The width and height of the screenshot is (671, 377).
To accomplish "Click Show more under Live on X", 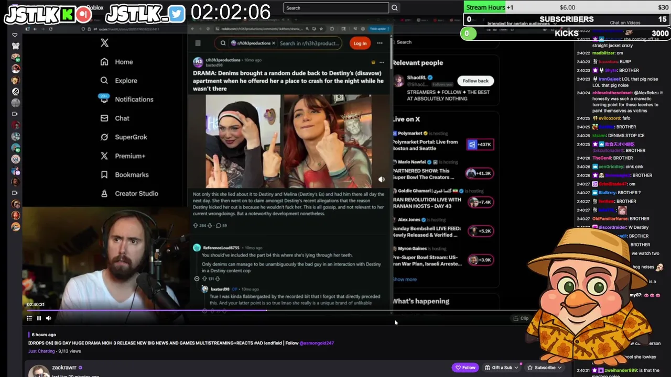I will [405, 280].
